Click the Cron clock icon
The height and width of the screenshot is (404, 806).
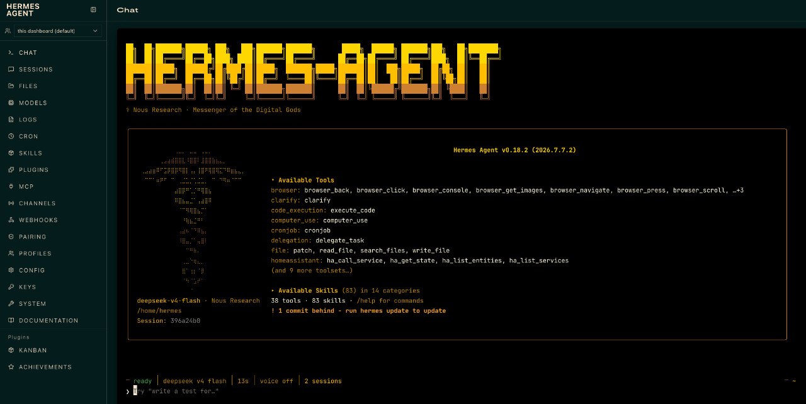point(11,137)
